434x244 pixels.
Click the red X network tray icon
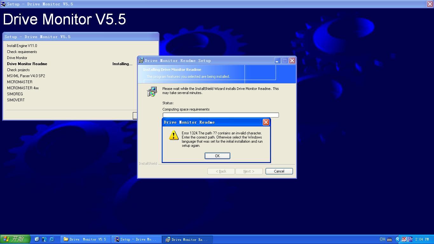tap(404, 239)
